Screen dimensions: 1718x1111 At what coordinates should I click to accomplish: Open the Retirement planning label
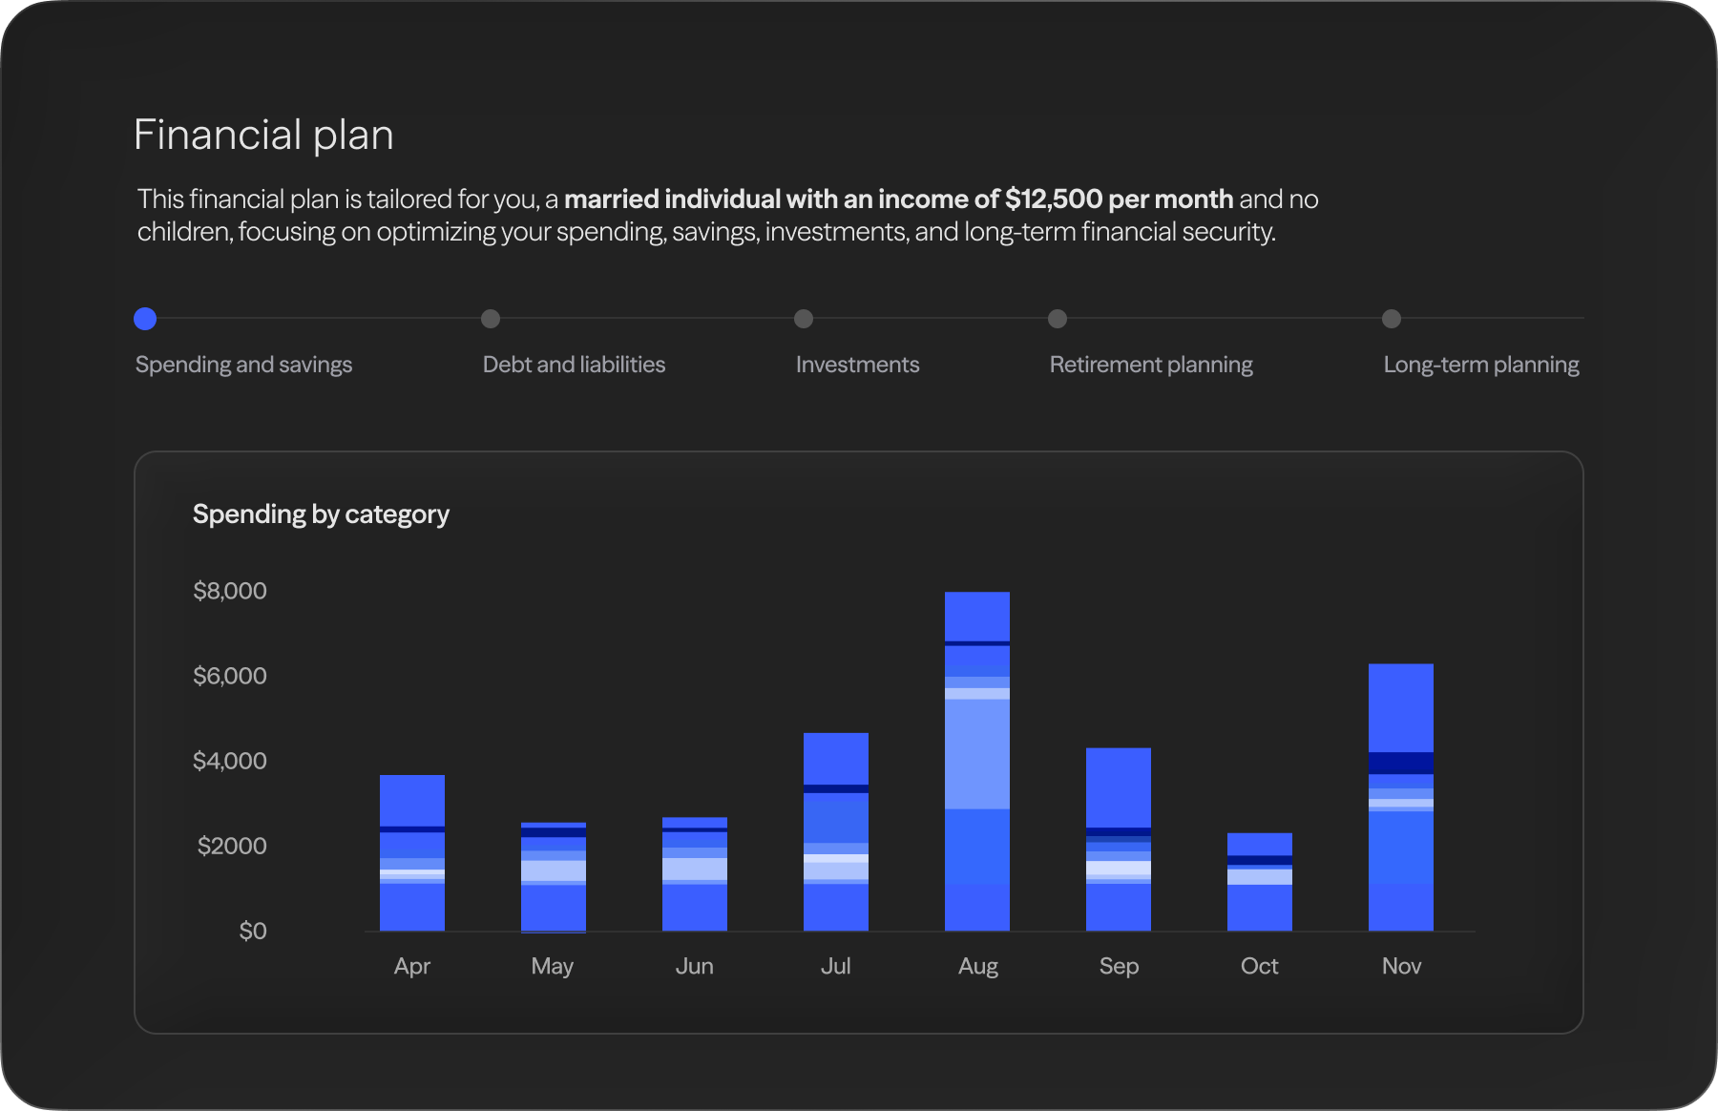point(1151,365)
